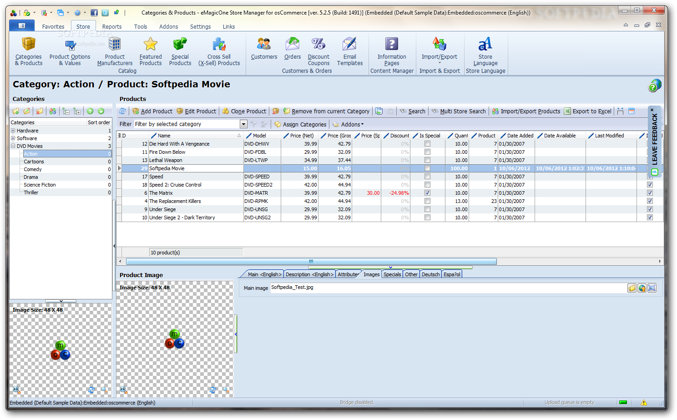Image resolution: width=677 pixels, height=420 pixels.
Task: Click the Twitter icon in title bar
Action: (x=105, y=13)
